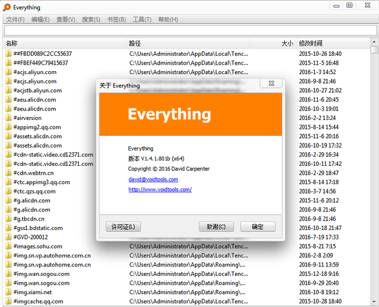379x307 pixels.
Task: Click the 许可证(L) button
Action: [x=123, y=226]
